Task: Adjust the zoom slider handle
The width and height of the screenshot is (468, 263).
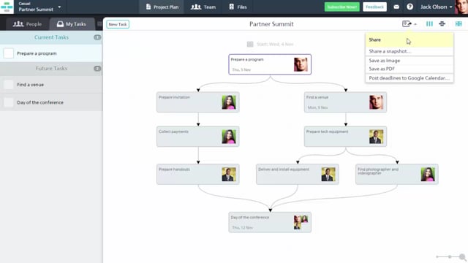Action: point(450,256)
